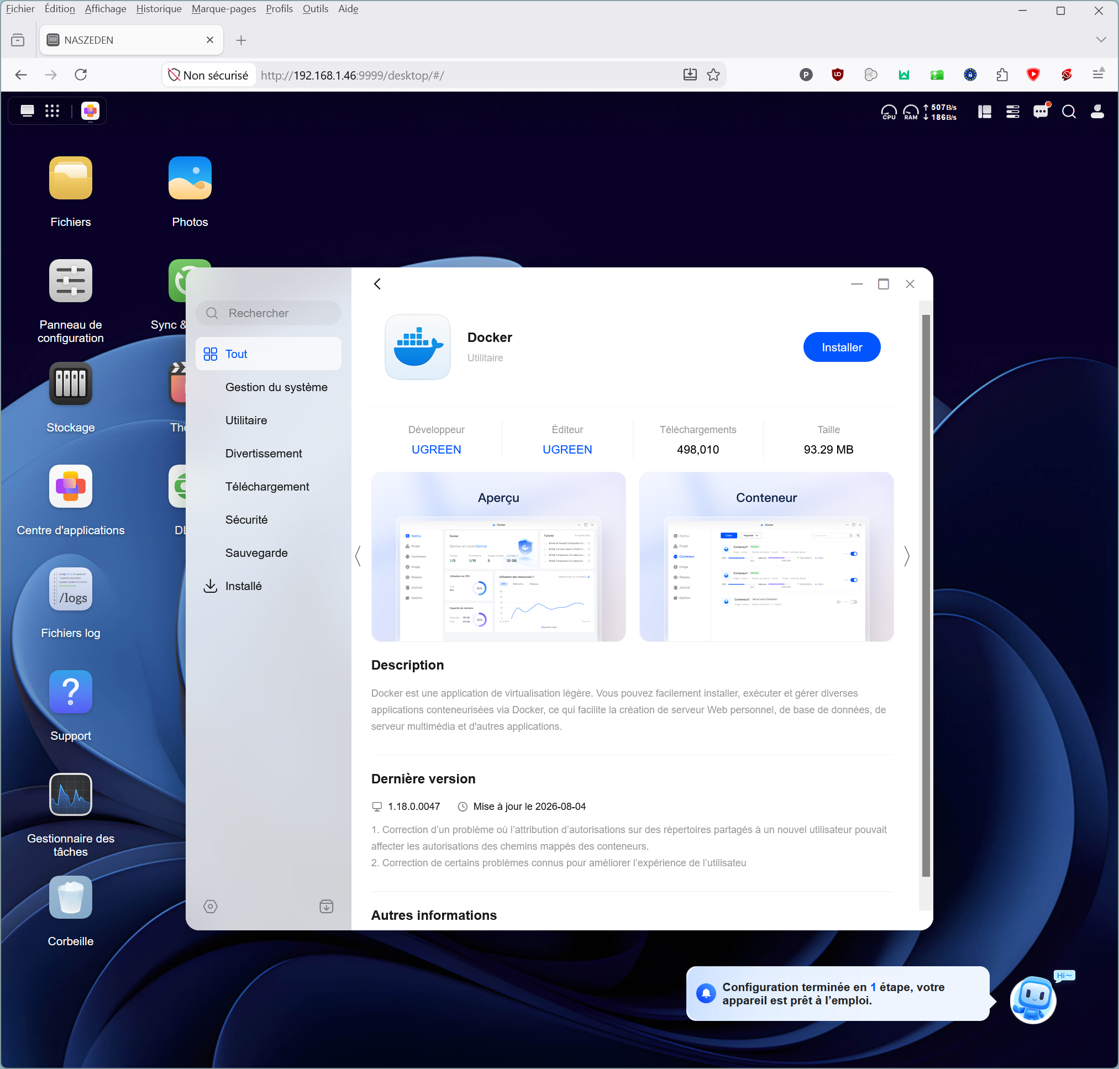The image size is (1119, 1069).
Task: Open the UGREEN publisher link
Action: (567, 450)
